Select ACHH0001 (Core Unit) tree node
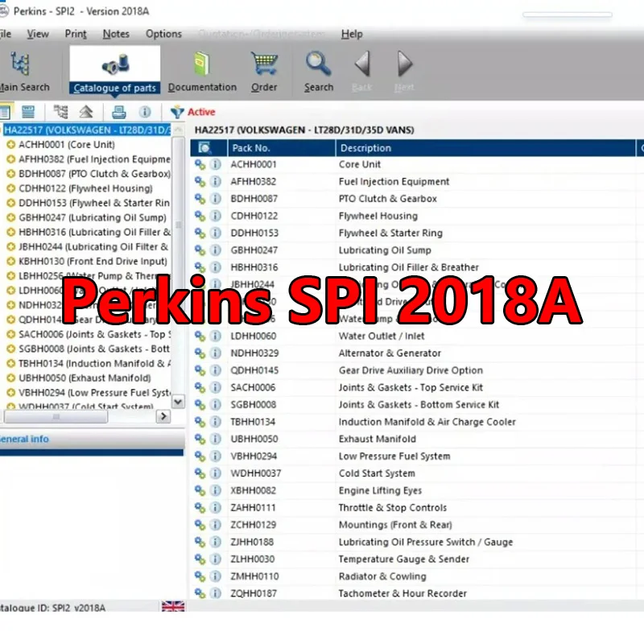 tap(67, 145)
